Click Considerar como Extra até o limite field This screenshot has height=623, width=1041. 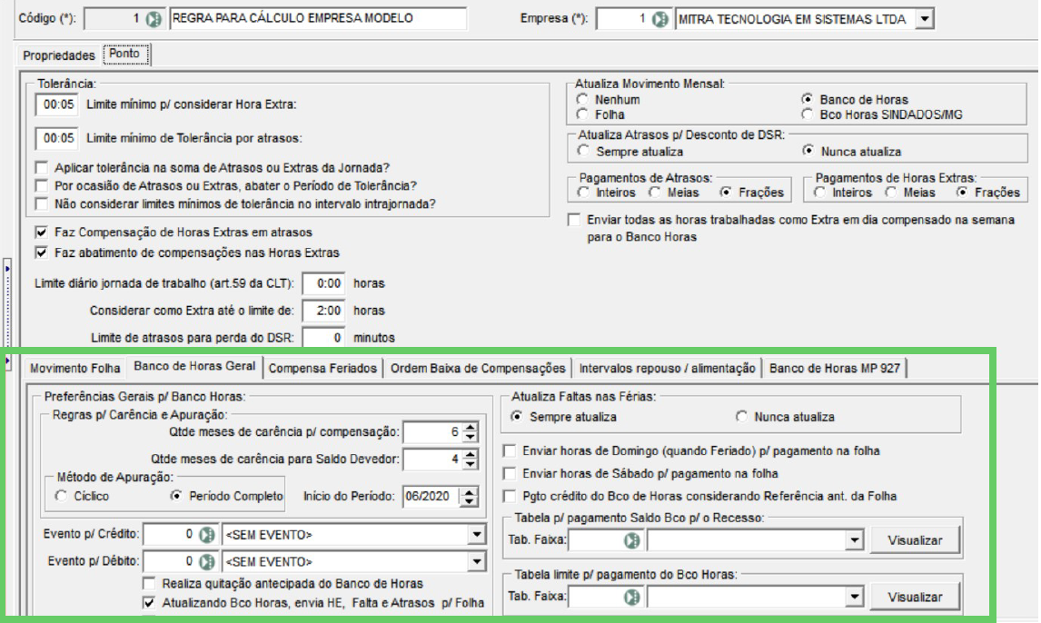click(323, 311)
